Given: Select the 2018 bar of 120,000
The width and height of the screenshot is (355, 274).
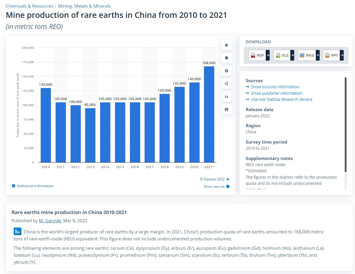Looking at the screenshot, I should click(164, 128).
